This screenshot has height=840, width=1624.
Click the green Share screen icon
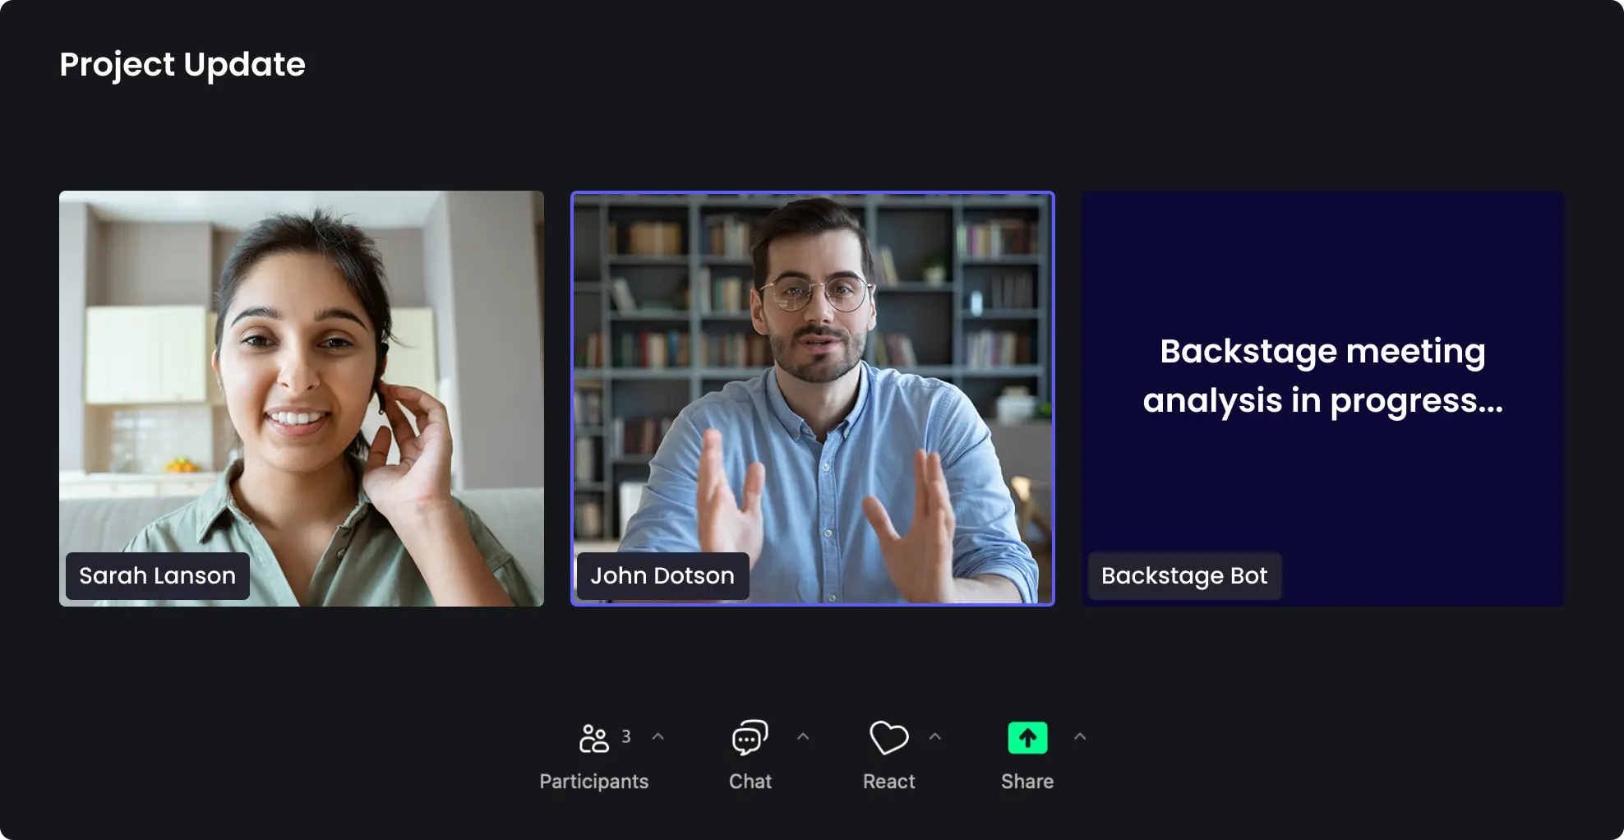1027,737
